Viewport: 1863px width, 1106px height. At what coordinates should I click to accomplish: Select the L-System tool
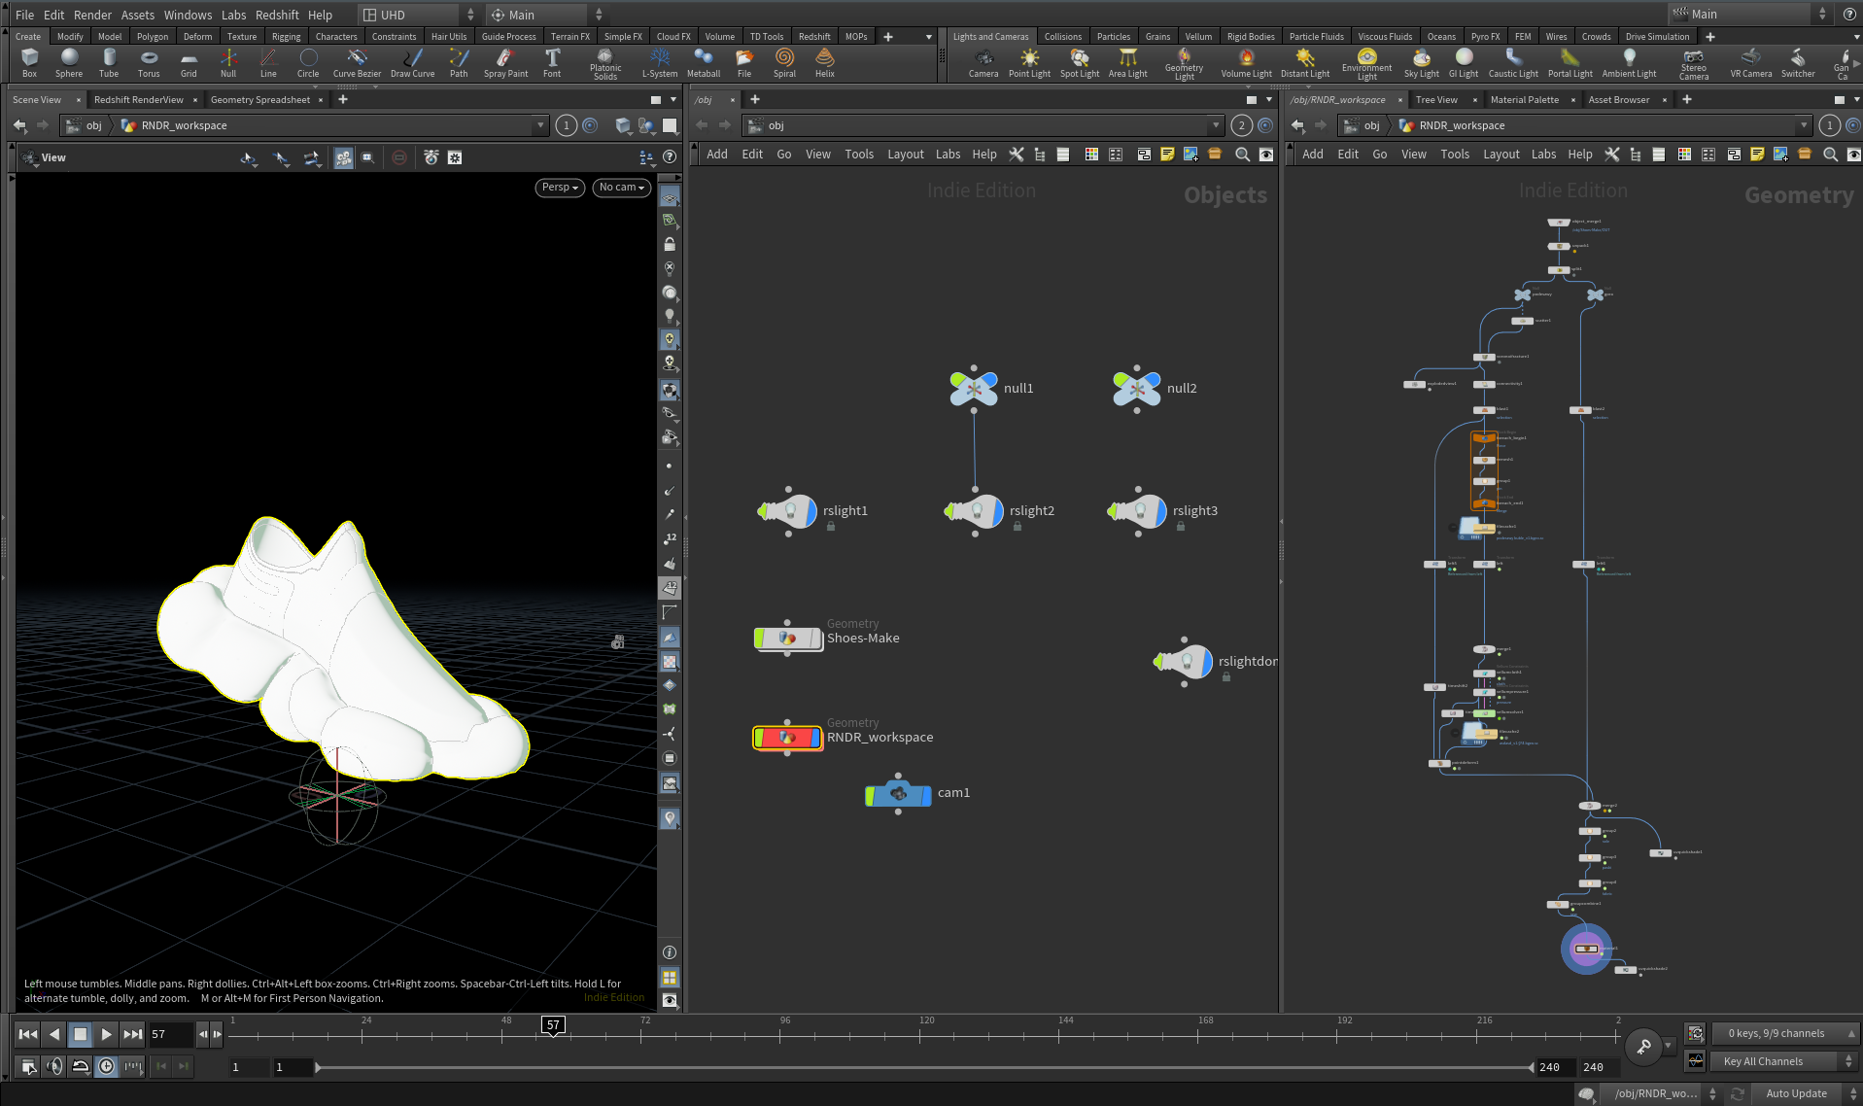(660, 63)
